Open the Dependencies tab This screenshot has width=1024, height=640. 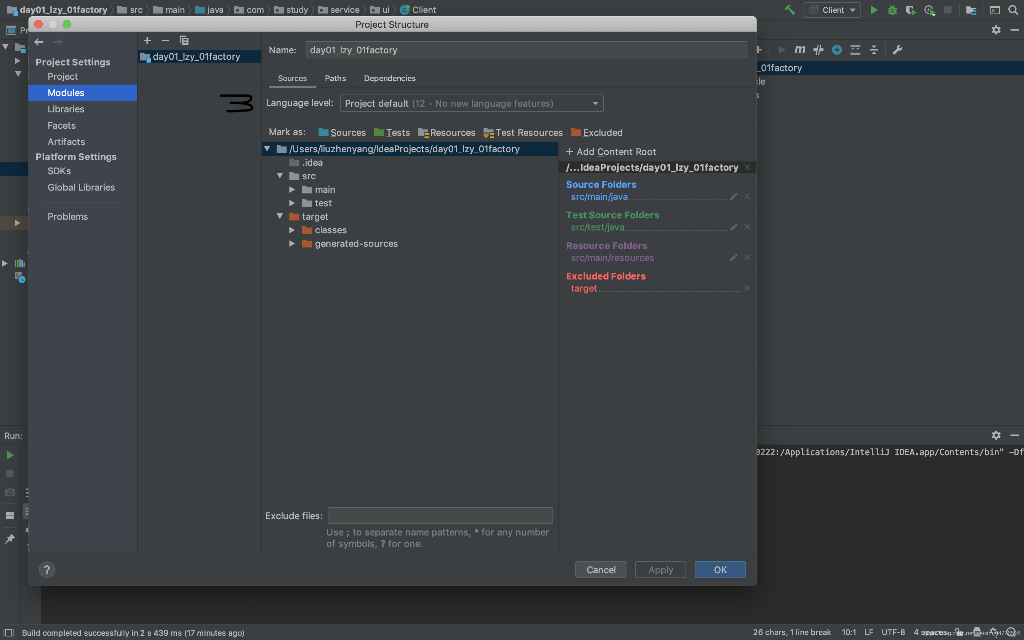tap(390, 78)
